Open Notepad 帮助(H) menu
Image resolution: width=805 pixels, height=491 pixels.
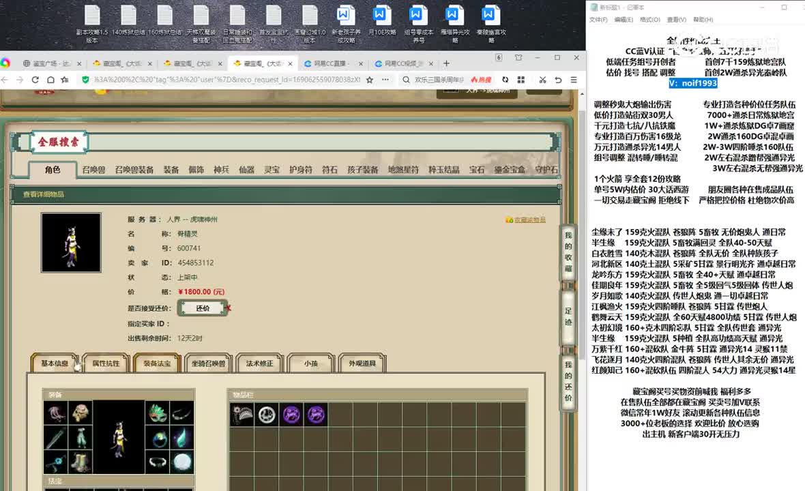tap(703, 20)
